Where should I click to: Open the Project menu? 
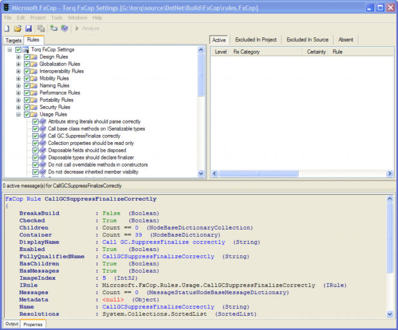pos(37,17)
